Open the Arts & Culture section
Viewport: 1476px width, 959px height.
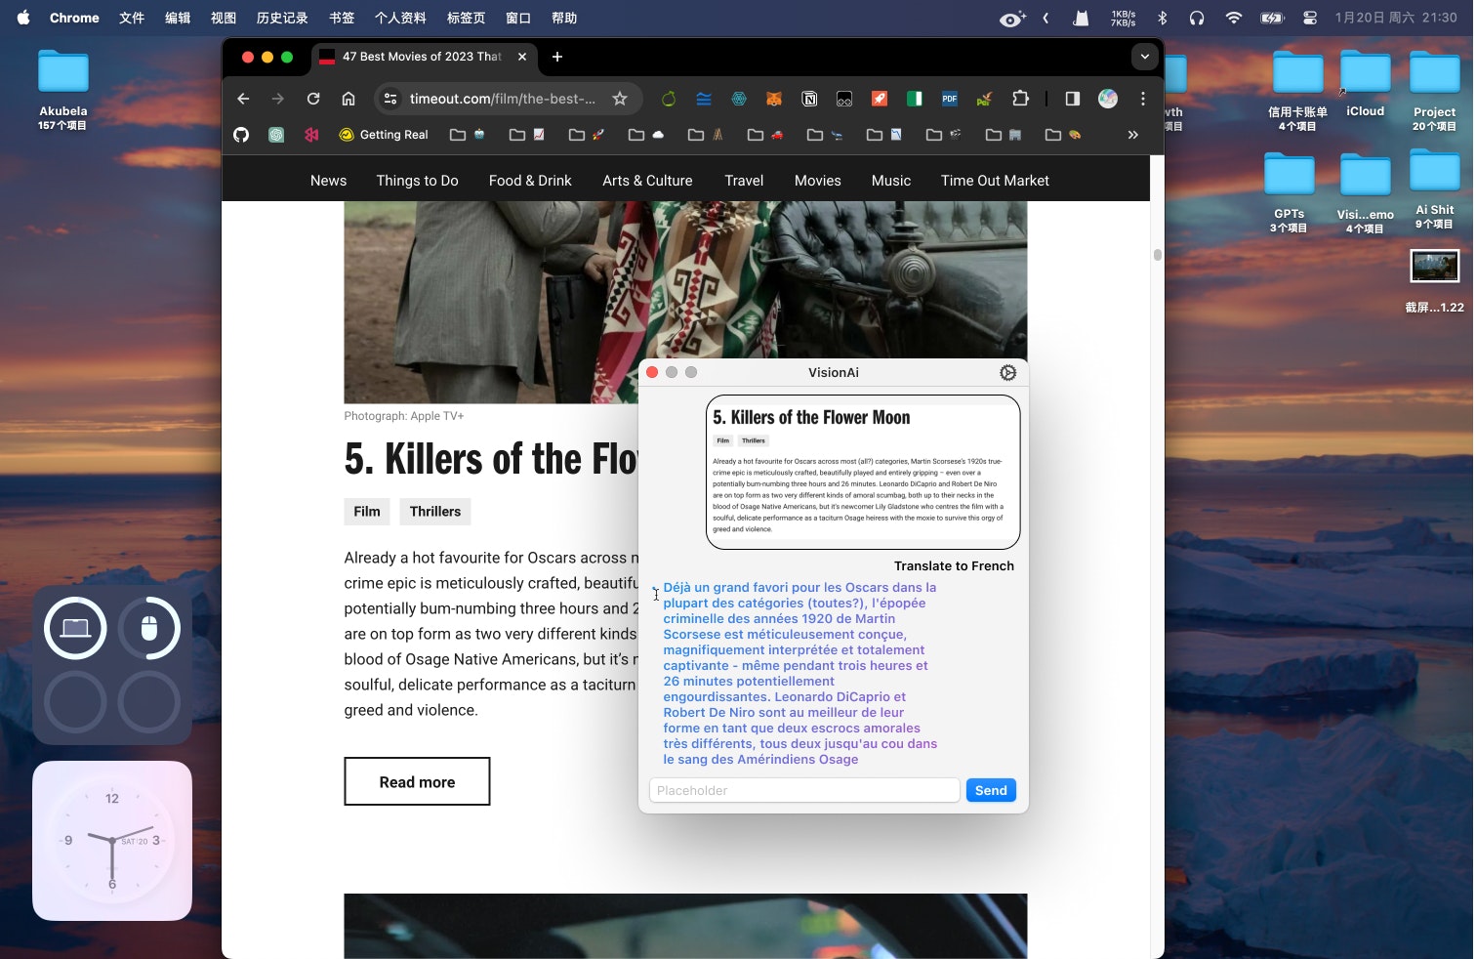click(647, 181)
